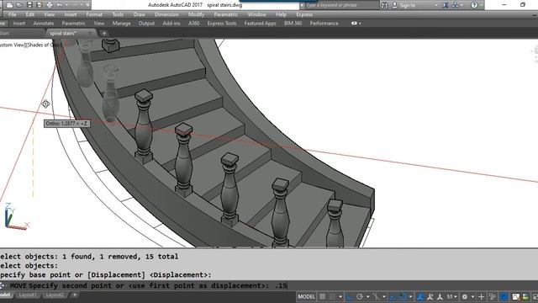538x303 pixels.
Task: Open the object snap options dropdown
Action: coord(410,296)
